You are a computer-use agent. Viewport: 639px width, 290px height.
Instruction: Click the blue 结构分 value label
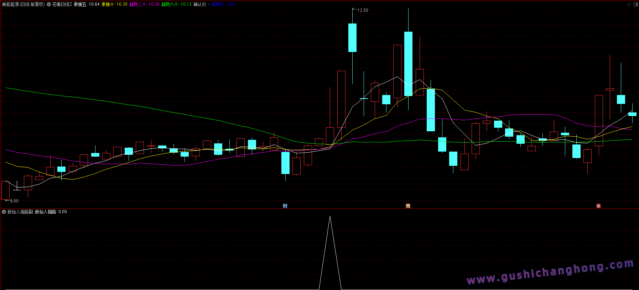click(x=223, y=5)
